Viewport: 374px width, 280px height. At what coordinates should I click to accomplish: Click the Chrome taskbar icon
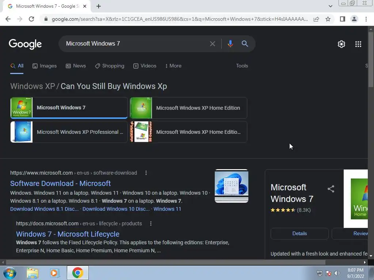pyautogui.click(x=77, y=273)
